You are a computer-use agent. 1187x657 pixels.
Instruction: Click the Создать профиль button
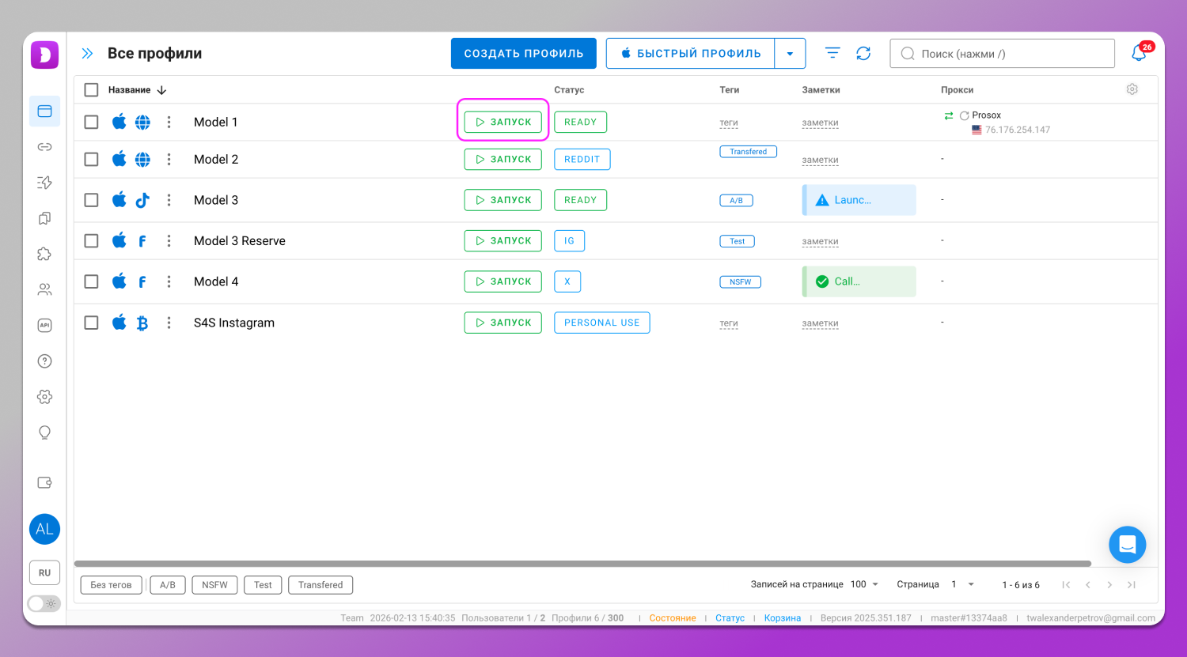coord(523,54)
